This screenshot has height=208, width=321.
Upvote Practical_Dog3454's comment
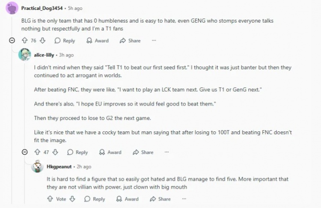(25, 41)
